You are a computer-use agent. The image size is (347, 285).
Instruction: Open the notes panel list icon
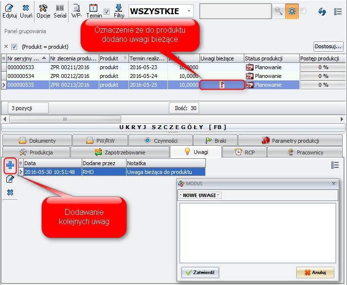click(335, 165)
